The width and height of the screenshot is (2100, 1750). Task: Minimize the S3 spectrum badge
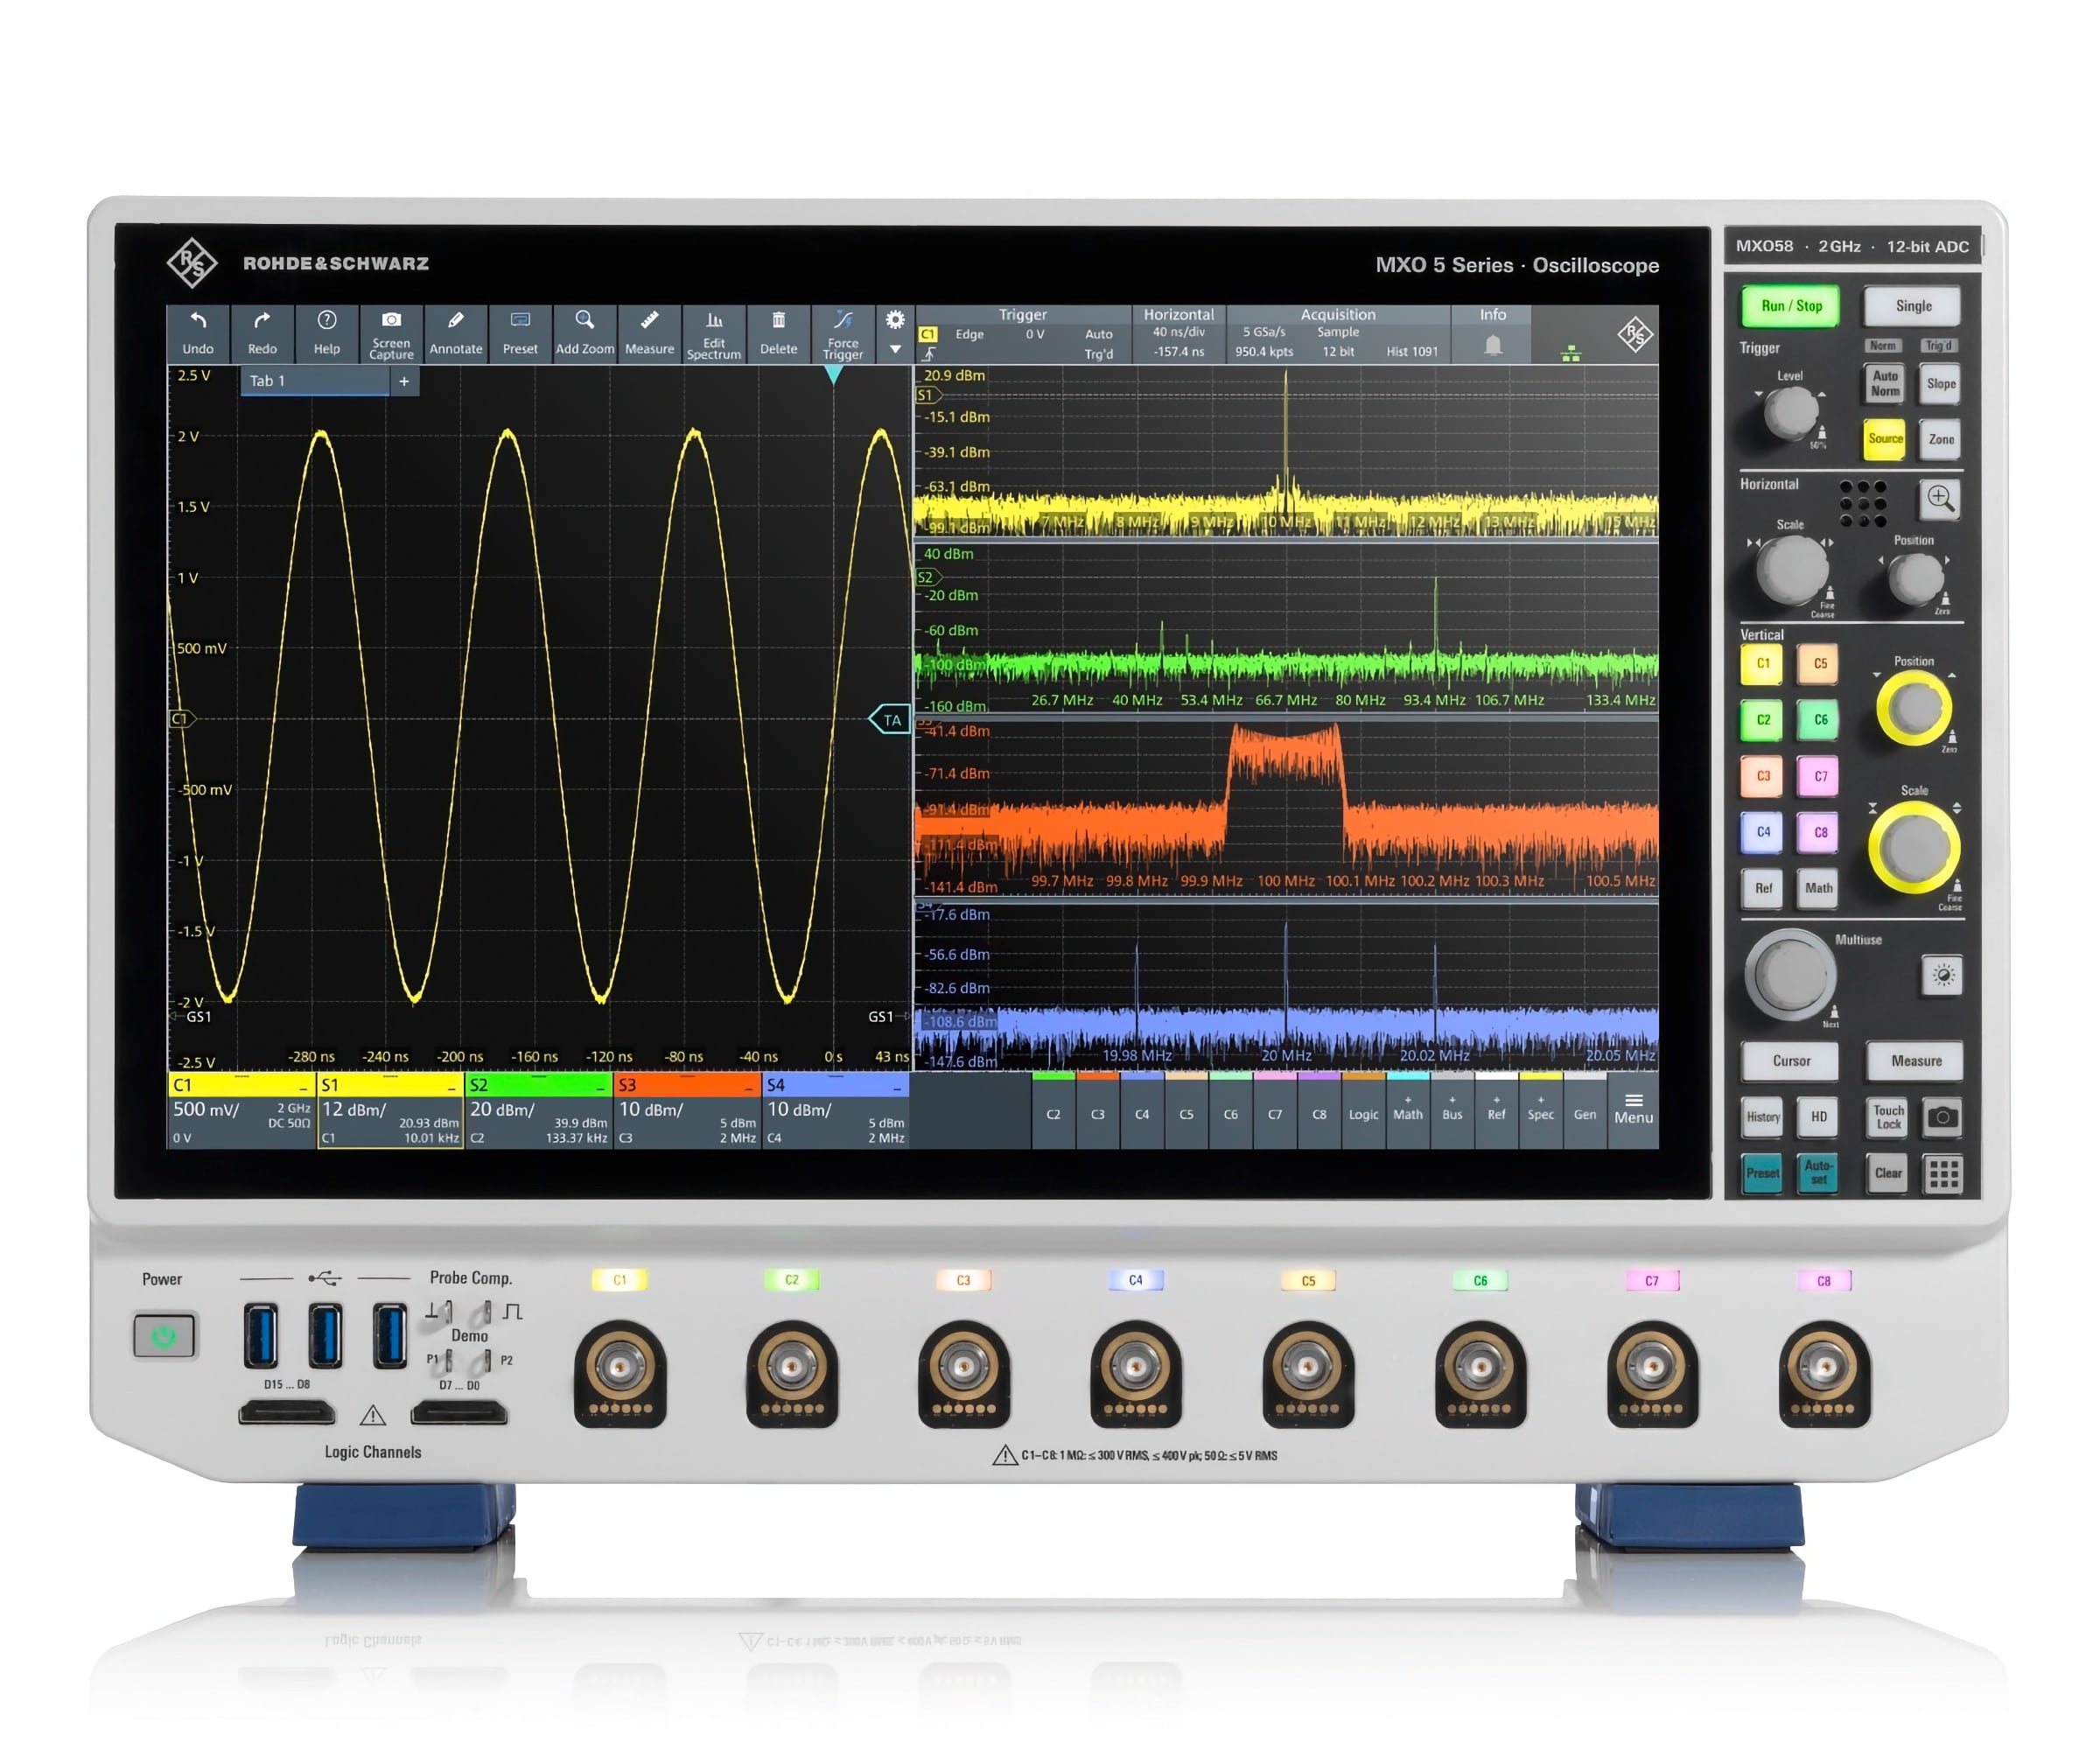pyautogui.click(x=748, y=1086)
